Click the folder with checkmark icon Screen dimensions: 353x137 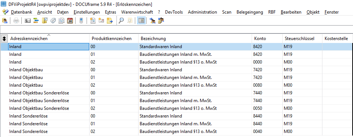[x=45, y=21]
